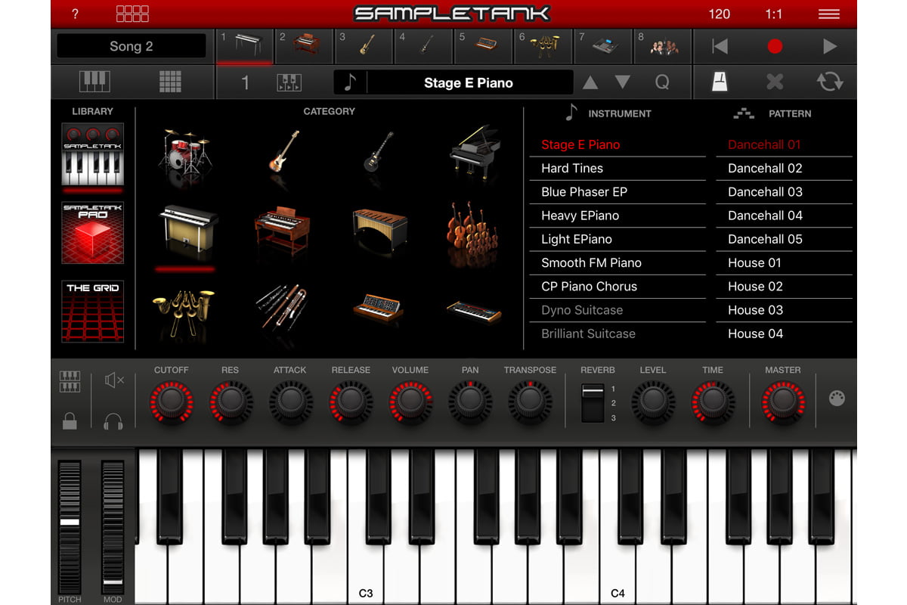Click the tempo value 120
The width and height of the screenshot is (907, 605).
pos(720,14)
